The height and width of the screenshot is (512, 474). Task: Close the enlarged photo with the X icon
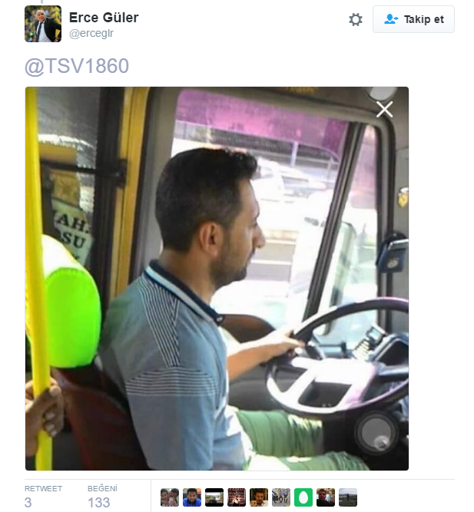click(x=384, y=110)
